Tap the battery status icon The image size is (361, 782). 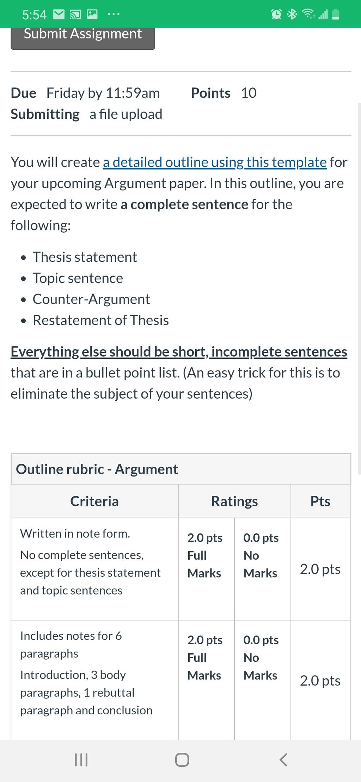336,14
